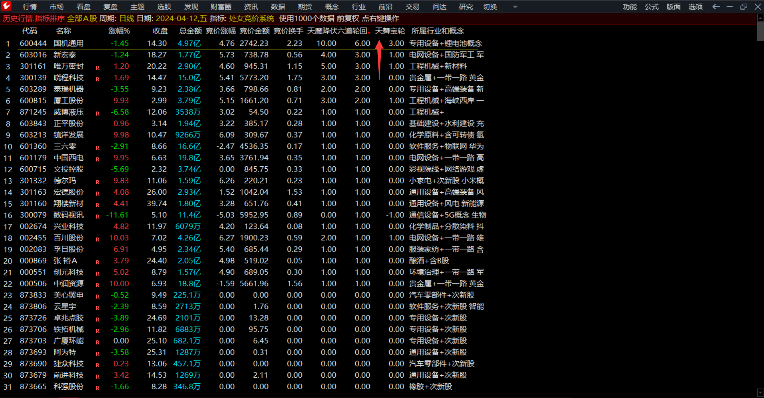764x398 pixels.
Task: Click the R marker beside 三六零
Action: pos(97,148)
